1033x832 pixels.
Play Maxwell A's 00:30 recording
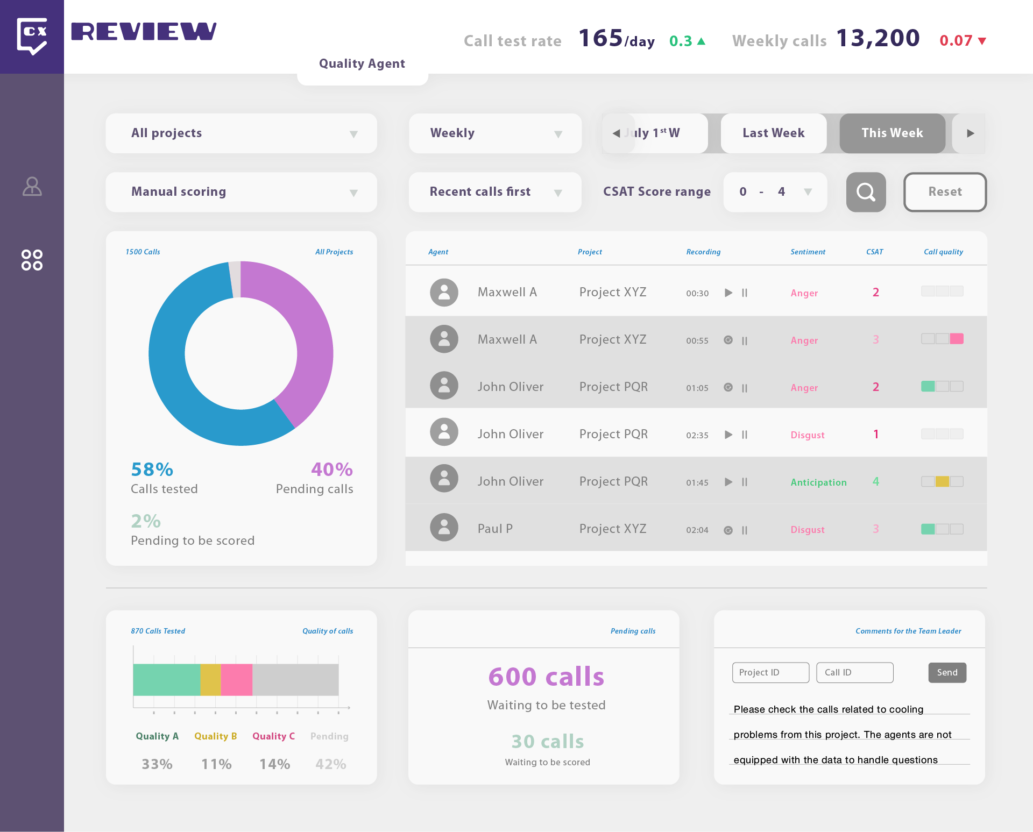[728, 293]
